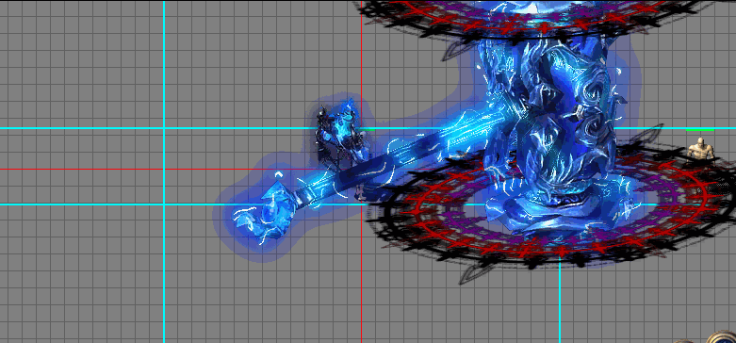Image resolution: width=736 pixels, height=343 pixels.
Task: Click the green bar above the tan figure
Action: click(x=700, y=129)
